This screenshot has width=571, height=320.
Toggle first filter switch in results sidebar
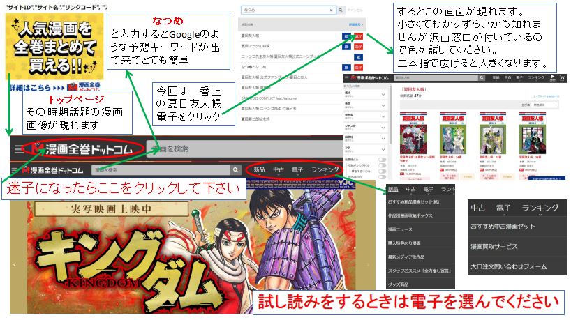pyautogui.click(x=382, y=160)
